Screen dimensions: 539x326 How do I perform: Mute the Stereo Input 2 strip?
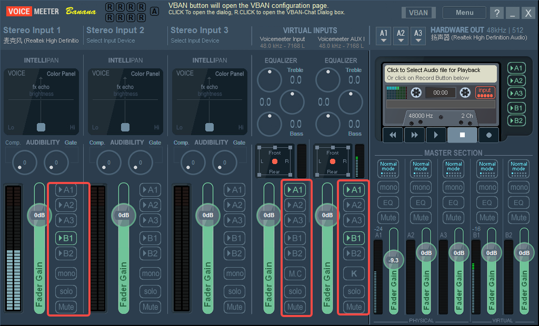(x=150, y=307)
